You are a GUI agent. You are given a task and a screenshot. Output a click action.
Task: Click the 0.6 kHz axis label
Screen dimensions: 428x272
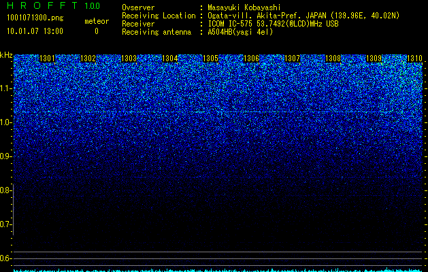pos(5,258)
